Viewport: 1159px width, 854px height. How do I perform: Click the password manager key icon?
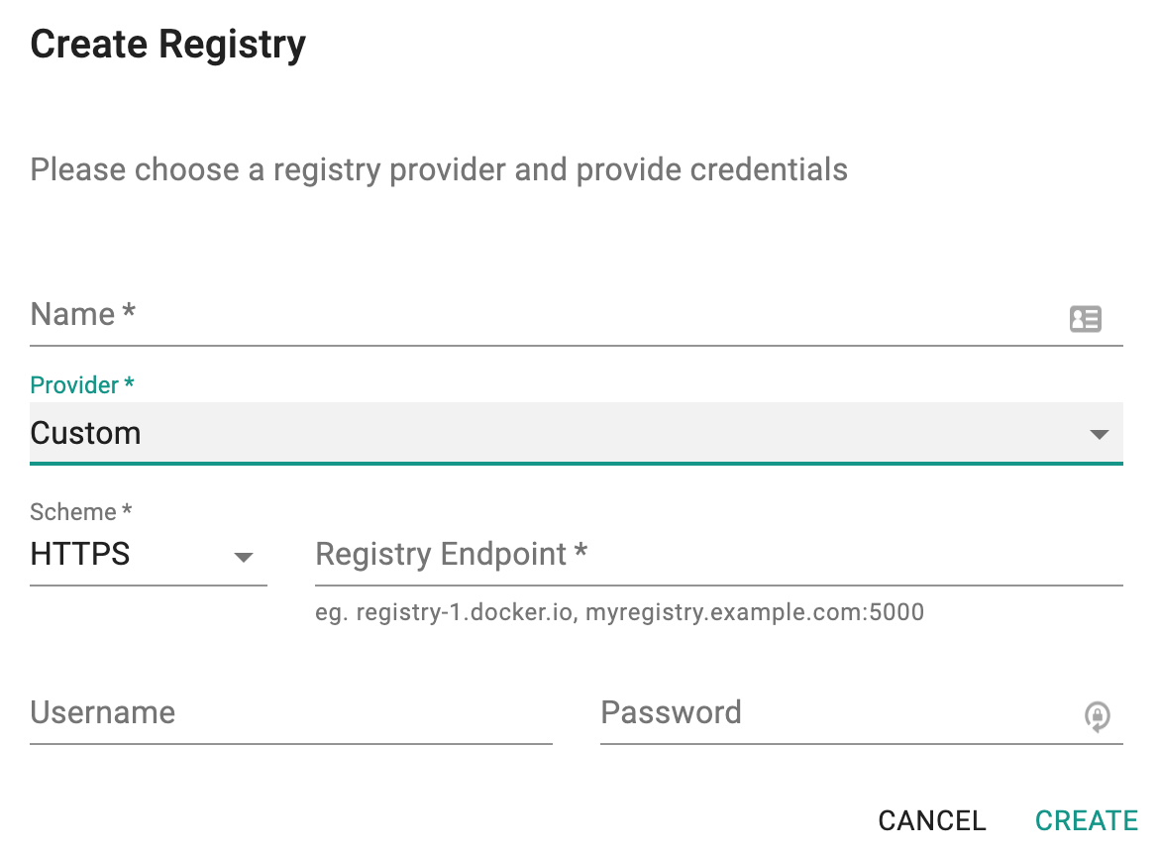(x=1097, y=715)
